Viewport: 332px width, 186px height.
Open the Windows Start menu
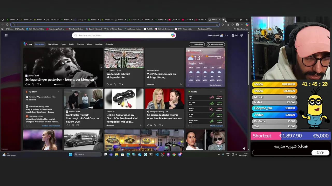(70, 154)
